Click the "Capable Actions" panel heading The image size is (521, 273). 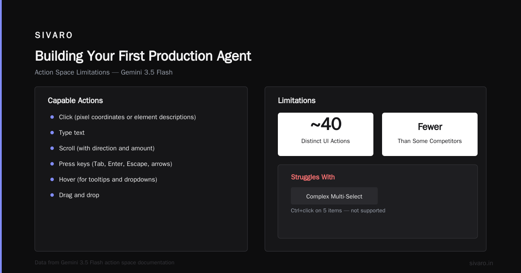coord(75,101)
